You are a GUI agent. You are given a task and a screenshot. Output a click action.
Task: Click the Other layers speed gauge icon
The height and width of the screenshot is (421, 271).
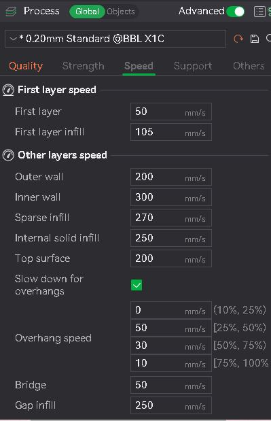coord(8,155)
